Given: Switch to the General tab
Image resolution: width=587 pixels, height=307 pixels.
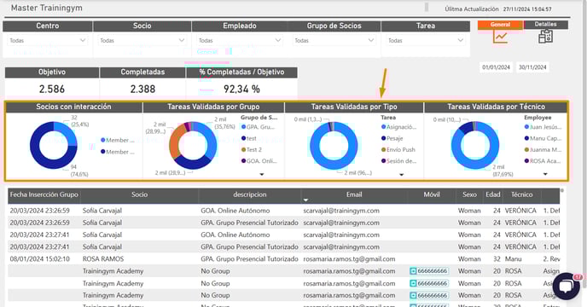Looking at the screenshot, I should [x=500, y=25].
